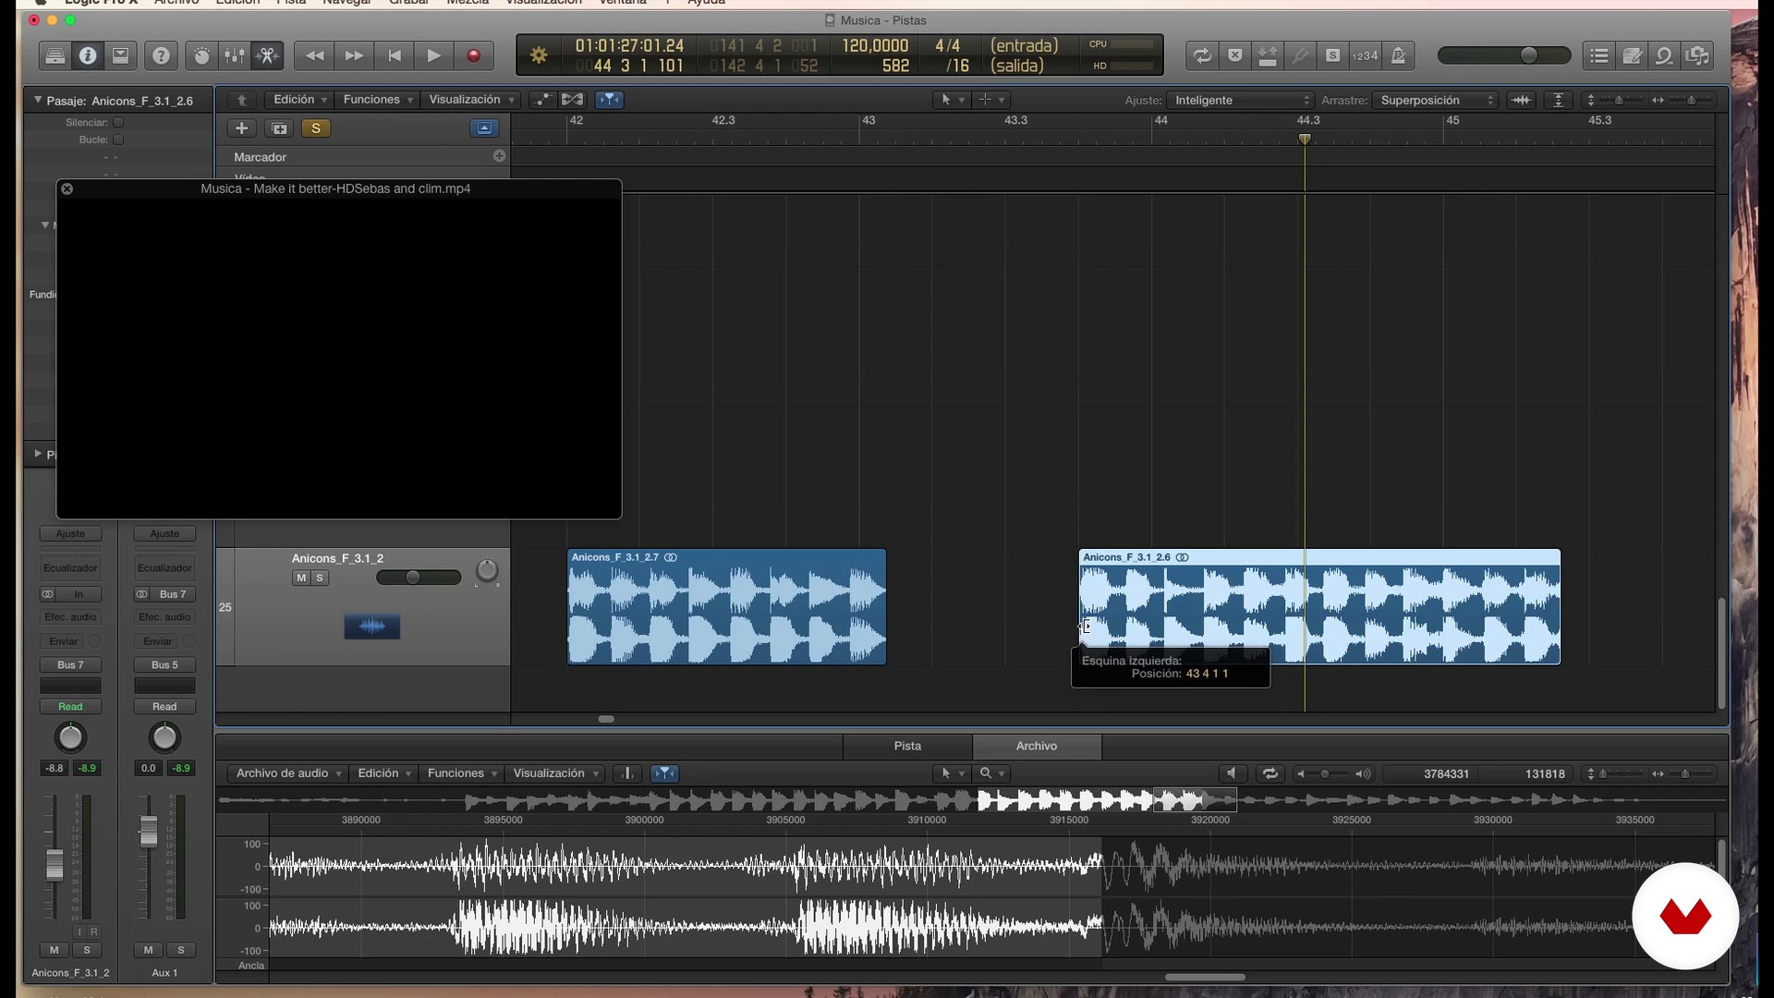Enable the Bucle checkbox
1774x998 pixels.
[118, 140]
